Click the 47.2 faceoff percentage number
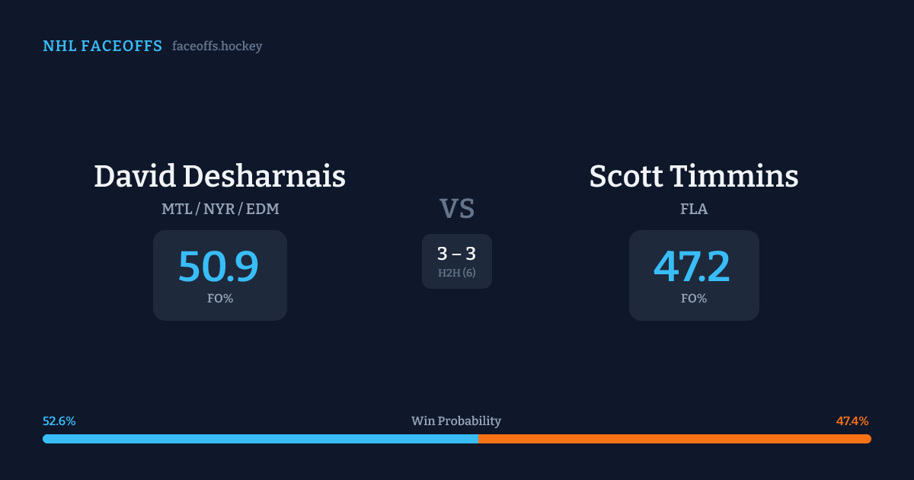The image size is (914, 480). pyautogui.click(x=692, y=267)
